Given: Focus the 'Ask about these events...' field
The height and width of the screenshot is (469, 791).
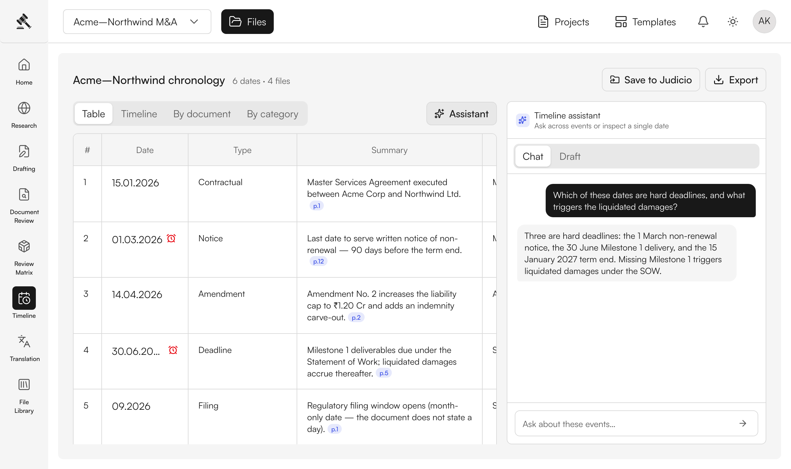Looking at the screenshot, I should 636,423.
